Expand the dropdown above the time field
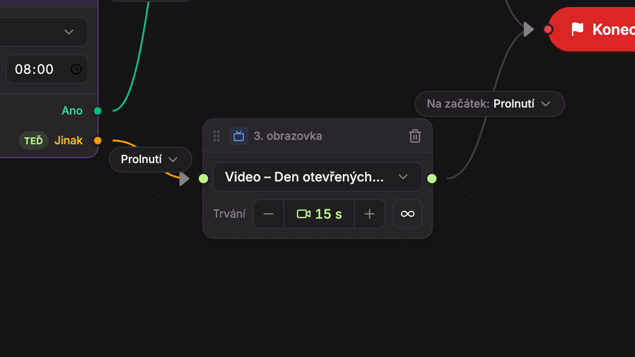Viewport: 635px width, 357px height. pos(44,32)
